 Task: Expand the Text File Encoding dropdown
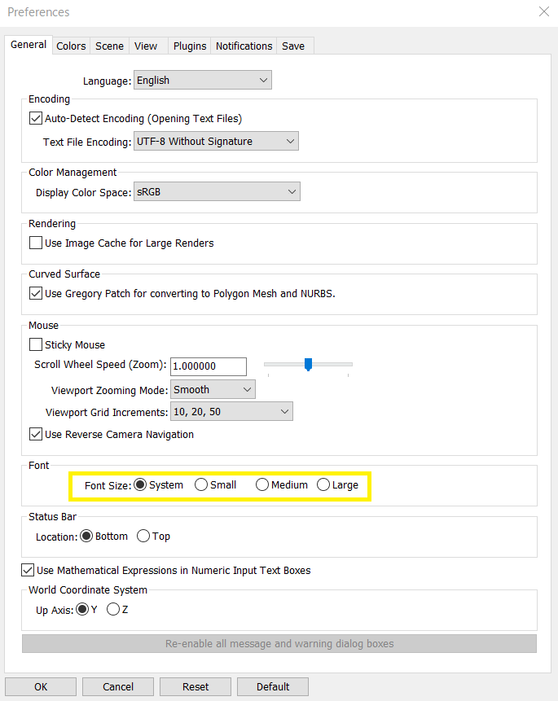pos(216,142)
